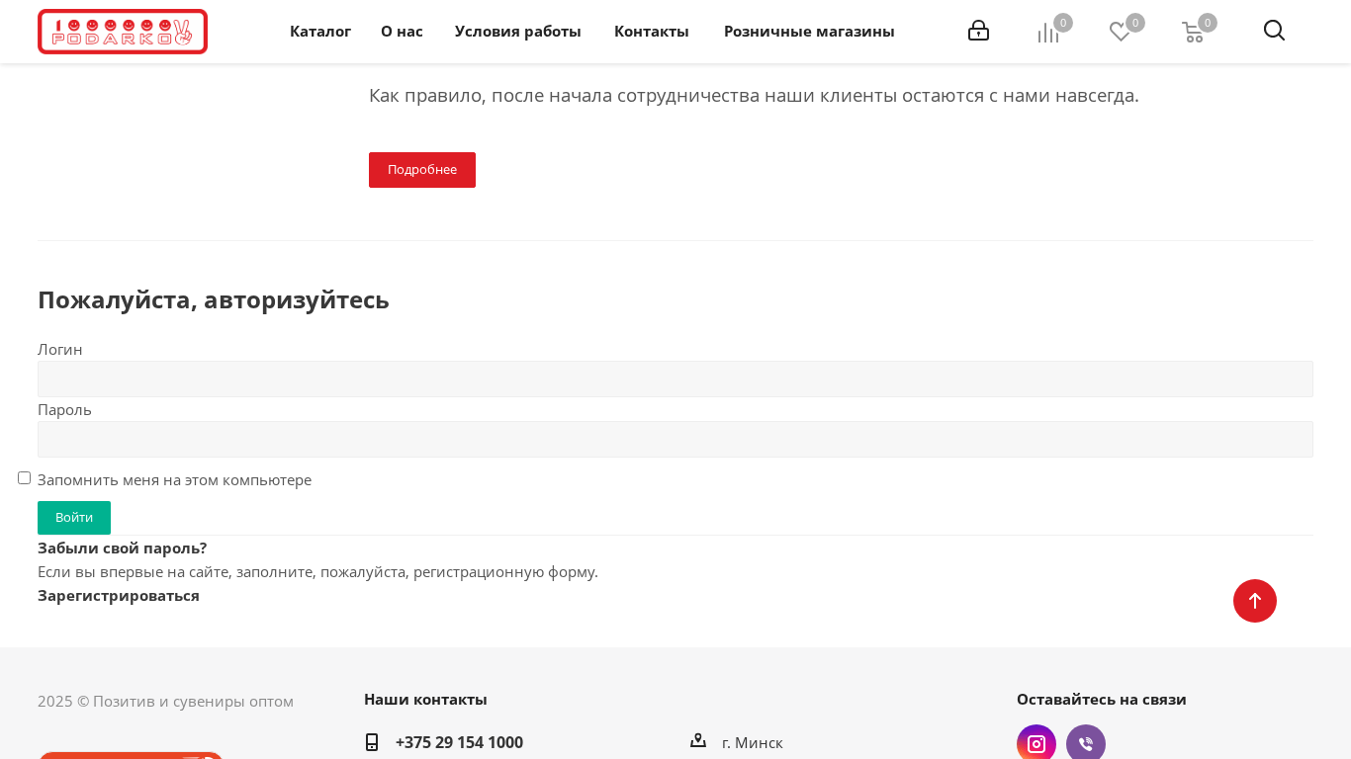This screenshot has height=759, width=1351.
Task: Open the Viber contact icon
Action: click(x=1086, y=743)
